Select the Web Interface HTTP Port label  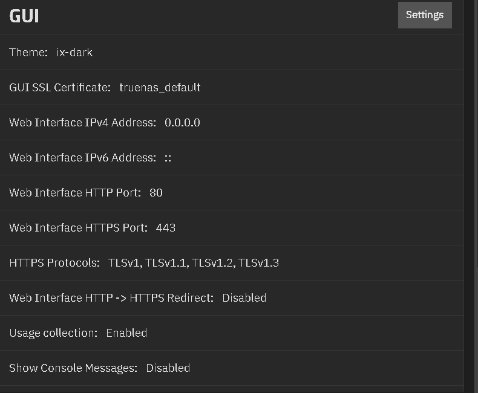coord(75,193)
